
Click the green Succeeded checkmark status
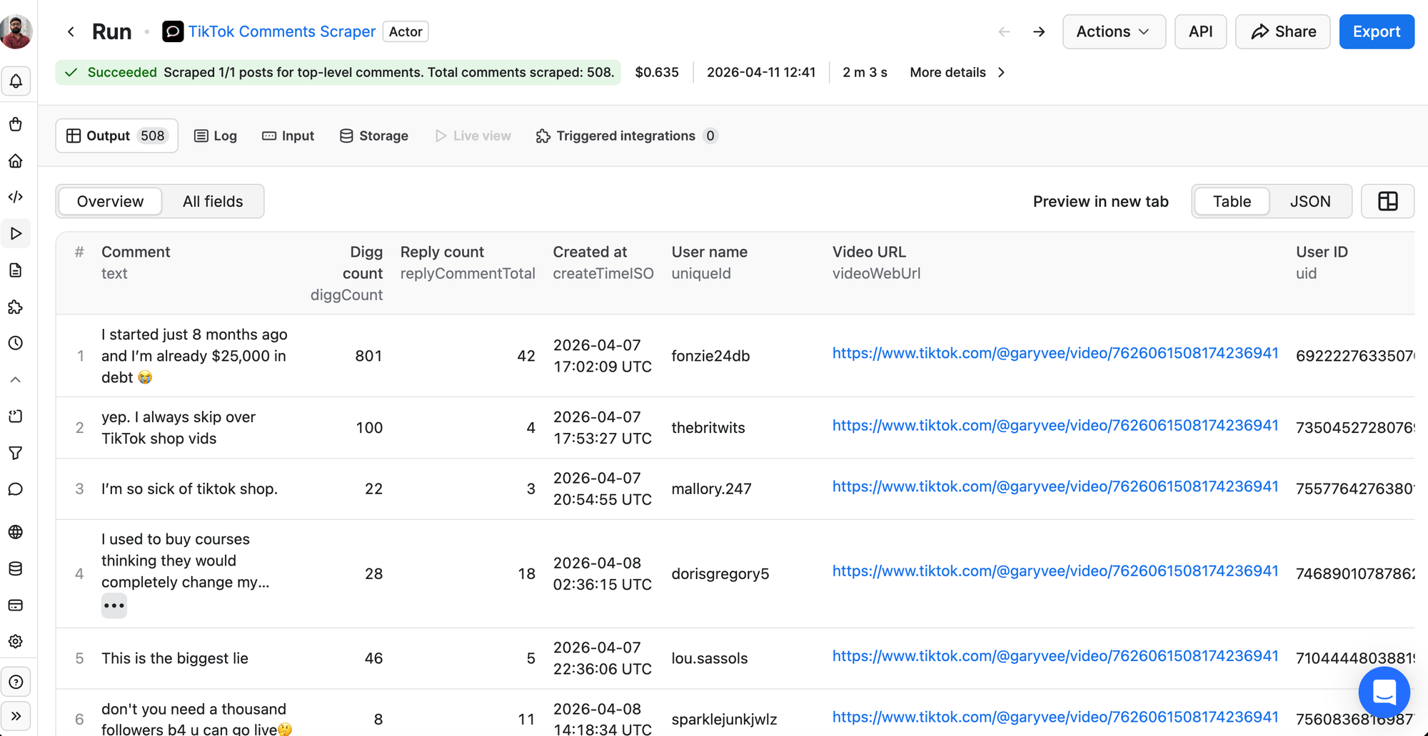pos(71,72)
